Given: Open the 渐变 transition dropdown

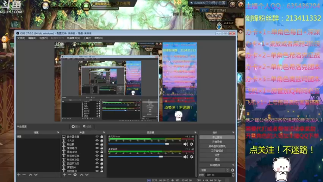Looking at the screenshot, I should (x=214, y=170).
